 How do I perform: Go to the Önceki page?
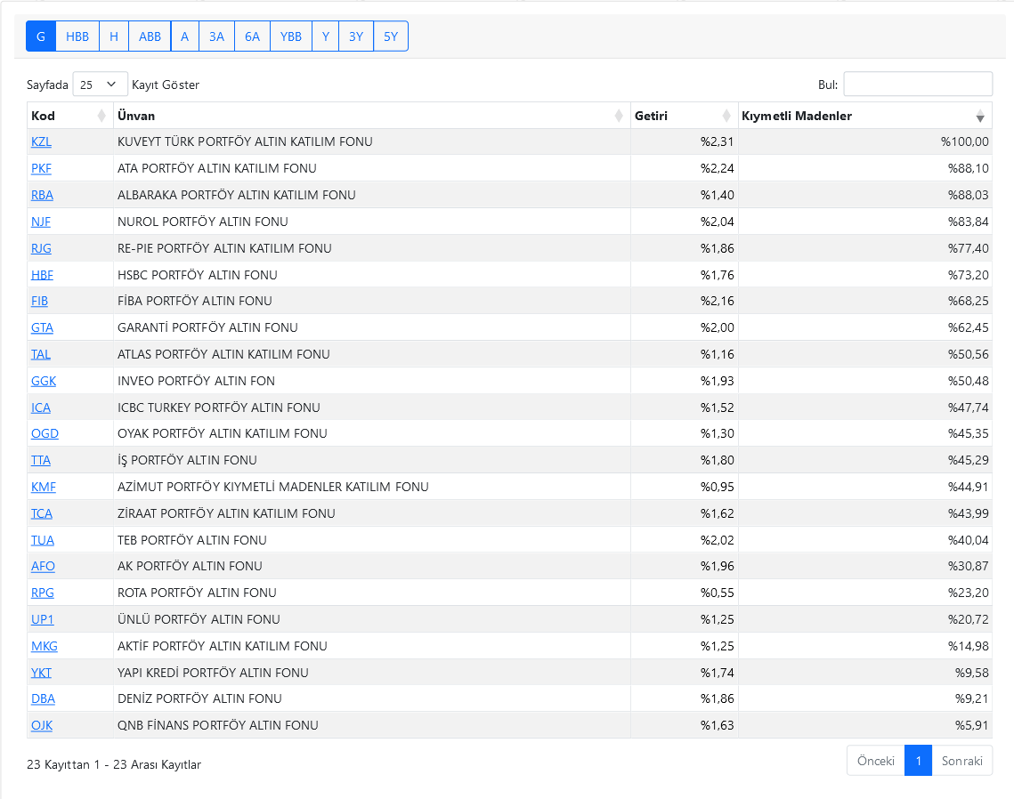click(876, 761)
